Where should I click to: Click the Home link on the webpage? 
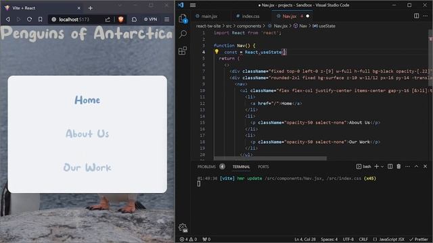(x=87, y=100)
